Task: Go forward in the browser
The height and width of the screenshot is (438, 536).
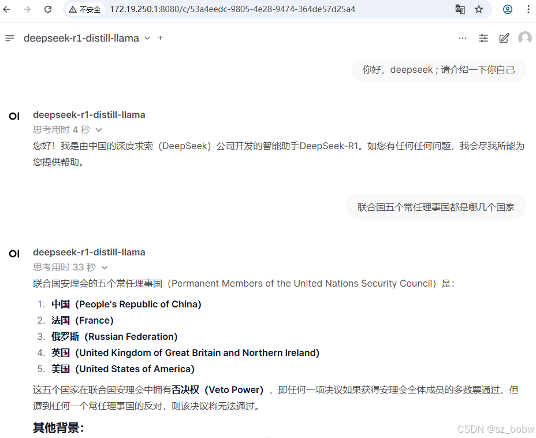Action: pos(27,9)
